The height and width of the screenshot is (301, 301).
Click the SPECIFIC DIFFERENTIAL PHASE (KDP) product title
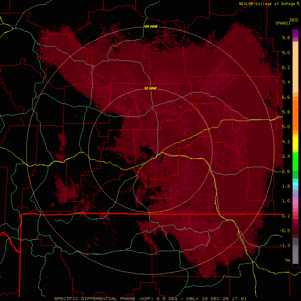tap(104, 299)
